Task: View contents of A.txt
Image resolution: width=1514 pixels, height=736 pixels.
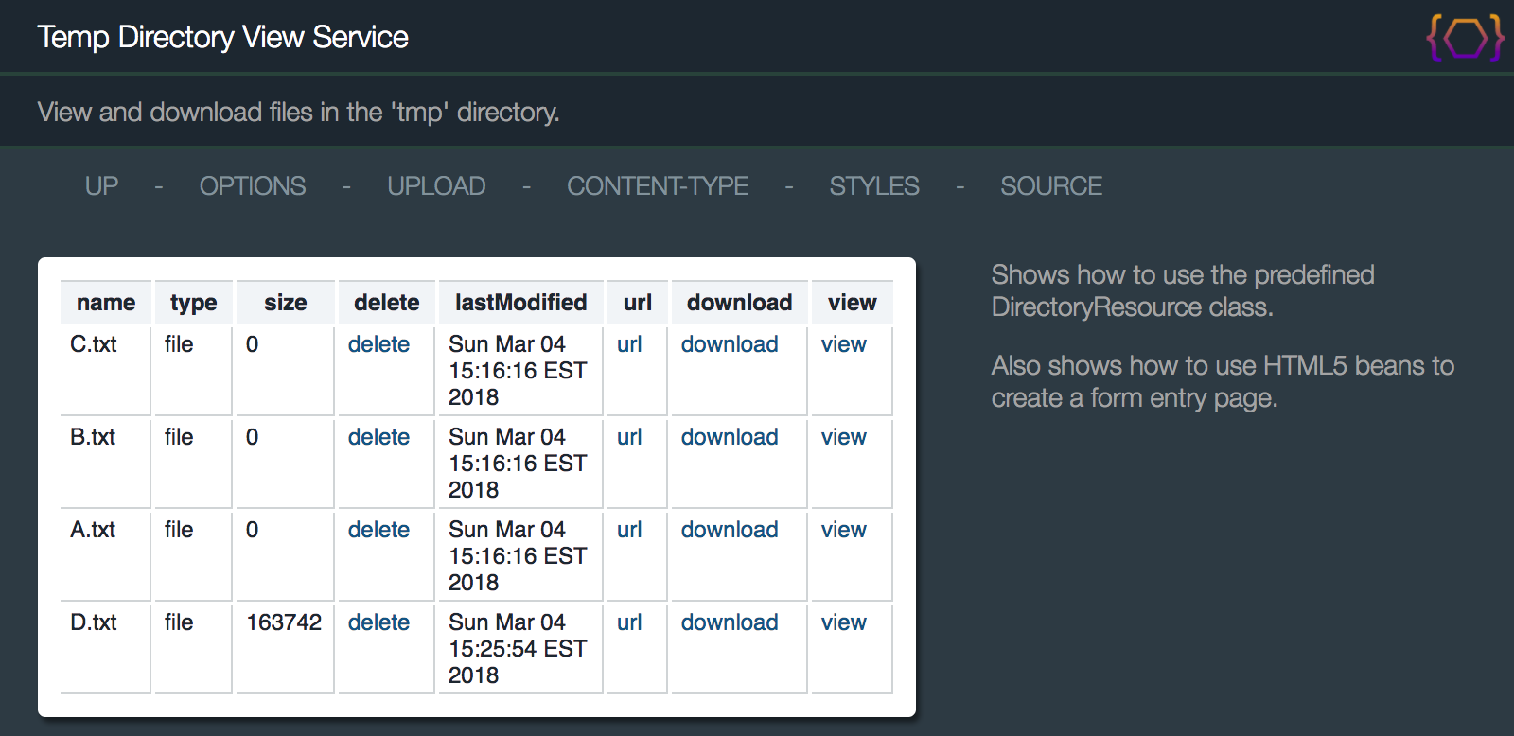Action: pyautogui.click(x=844, y=530)
